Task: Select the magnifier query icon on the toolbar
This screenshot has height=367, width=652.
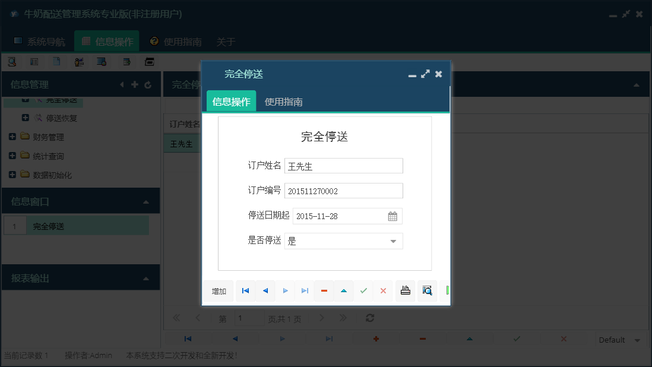Action: coord(12,61)
